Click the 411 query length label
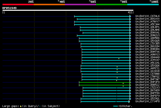This screenshot has width=161, height=108. 130,12
